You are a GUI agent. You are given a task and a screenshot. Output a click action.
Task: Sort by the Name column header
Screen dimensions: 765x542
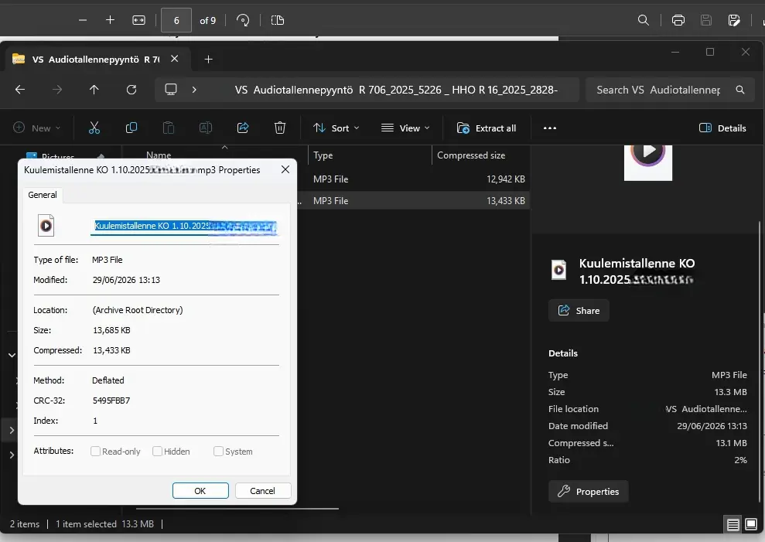159,155
